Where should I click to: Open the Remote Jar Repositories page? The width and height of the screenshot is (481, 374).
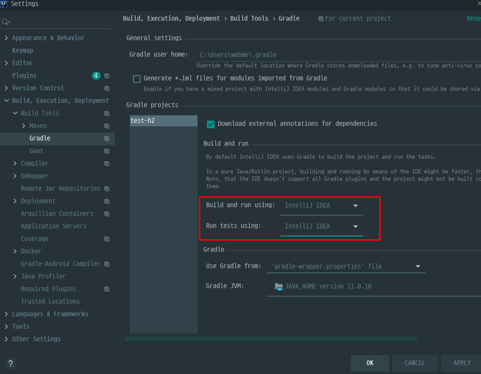[x=60, y=189]
